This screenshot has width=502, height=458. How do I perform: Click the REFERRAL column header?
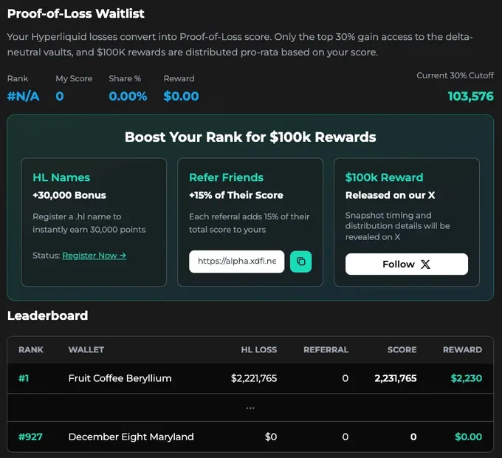pos(326,349)
